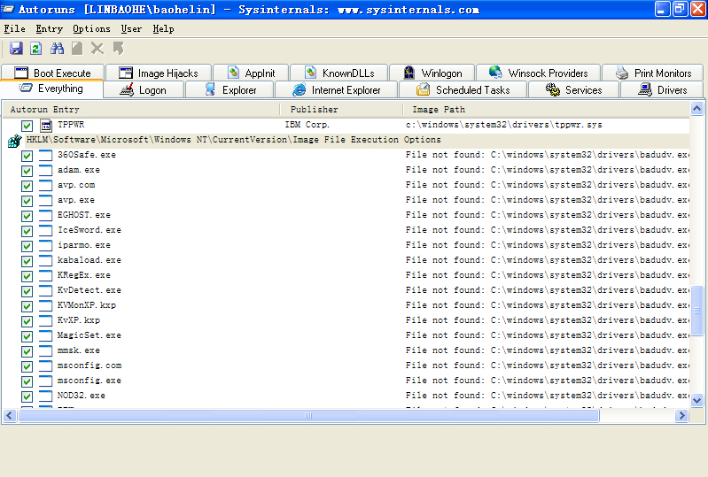
Task: Switch to the Boot Execute tab
Action: pos(53,73)
